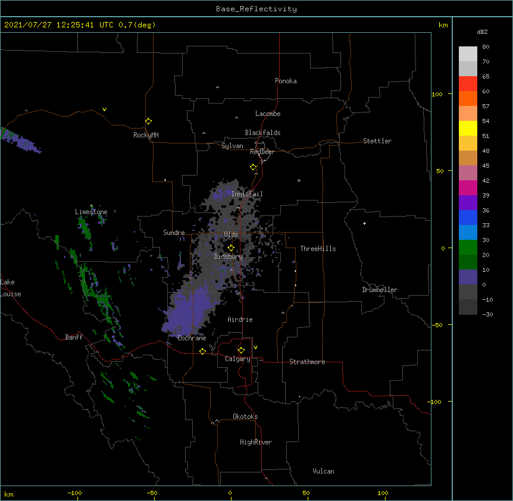Select the bright green 20-30 dBZ swatch
This screenshot has height=501, width=513.
[x=468, y=248]
